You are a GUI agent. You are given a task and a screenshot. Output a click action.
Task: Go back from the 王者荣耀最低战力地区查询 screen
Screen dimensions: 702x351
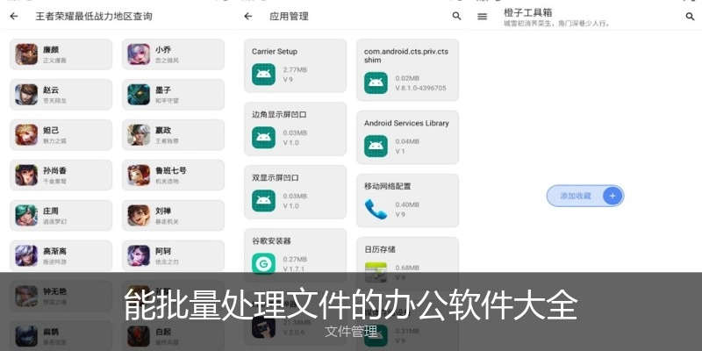point(14,17)
